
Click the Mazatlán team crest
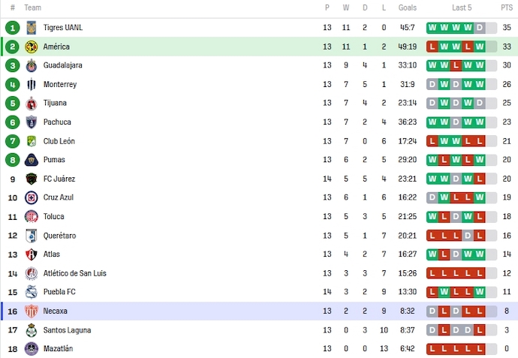[x=32, y=348]
